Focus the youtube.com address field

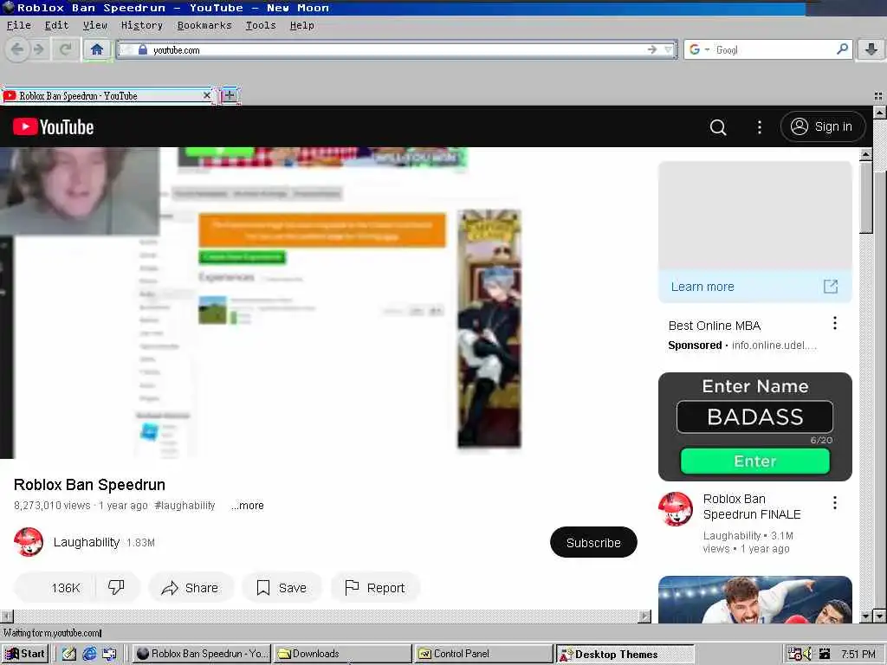click(397, 49)
